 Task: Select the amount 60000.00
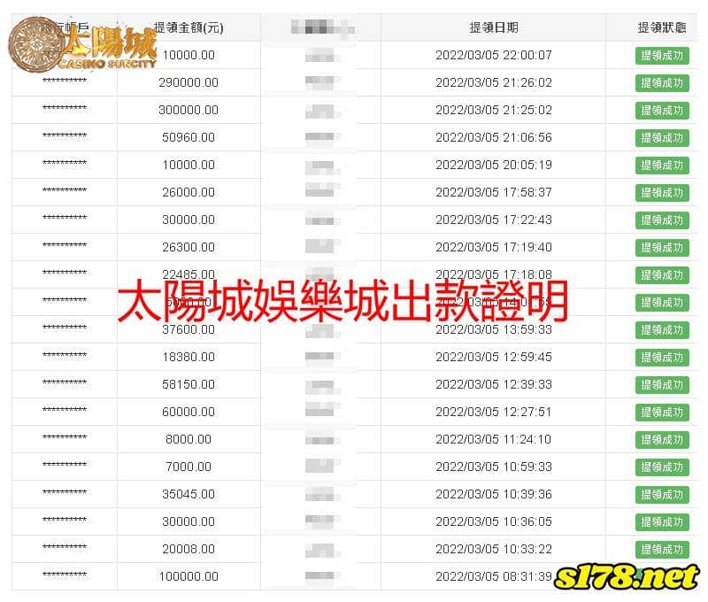tap(189, 412)
